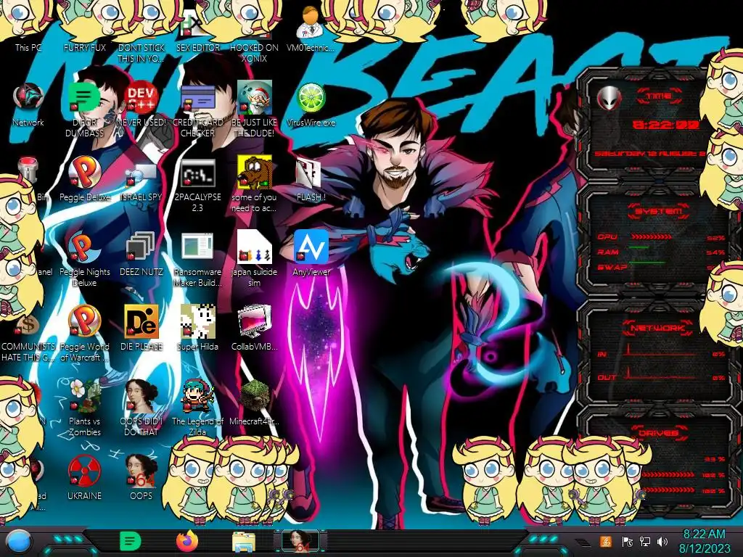Launch Super Hilda
This screenshot has width=743, height=557.
pyautogui.click(x=197, y=328)
